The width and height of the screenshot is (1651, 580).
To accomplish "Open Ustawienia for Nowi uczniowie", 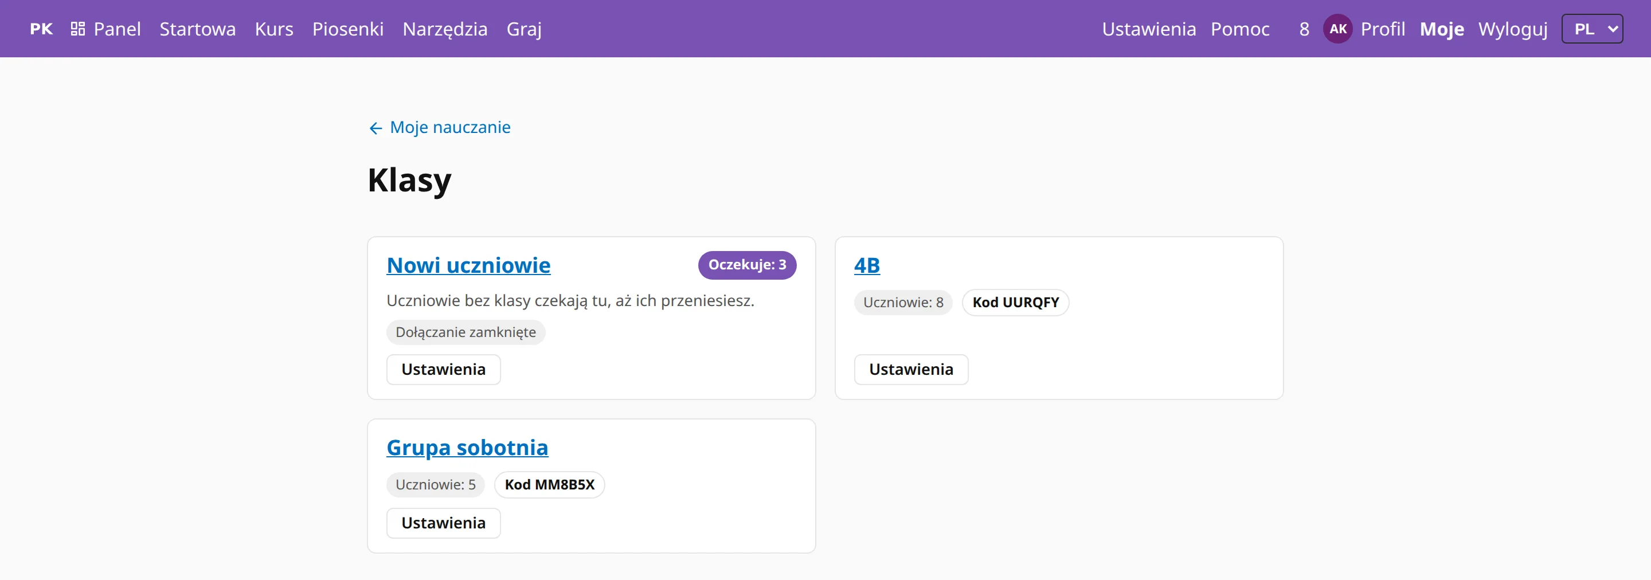I will pos(444,369).
